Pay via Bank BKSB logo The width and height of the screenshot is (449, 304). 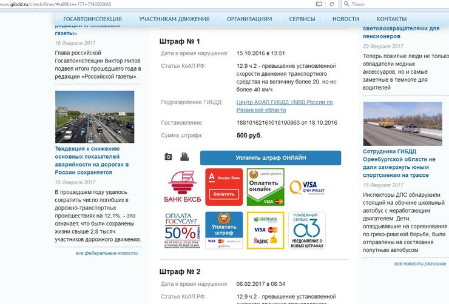pyautogui.click(x=183, y=187)
